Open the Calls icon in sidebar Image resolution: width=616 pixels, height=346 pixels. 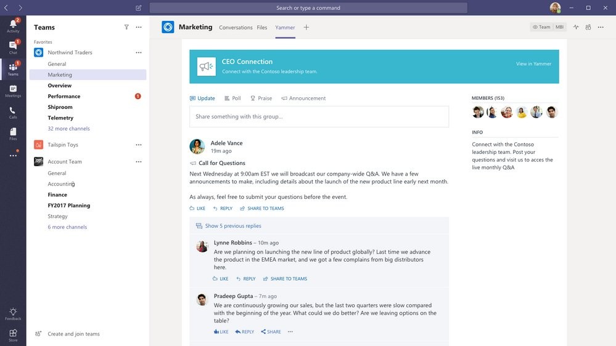coord(13,111)
